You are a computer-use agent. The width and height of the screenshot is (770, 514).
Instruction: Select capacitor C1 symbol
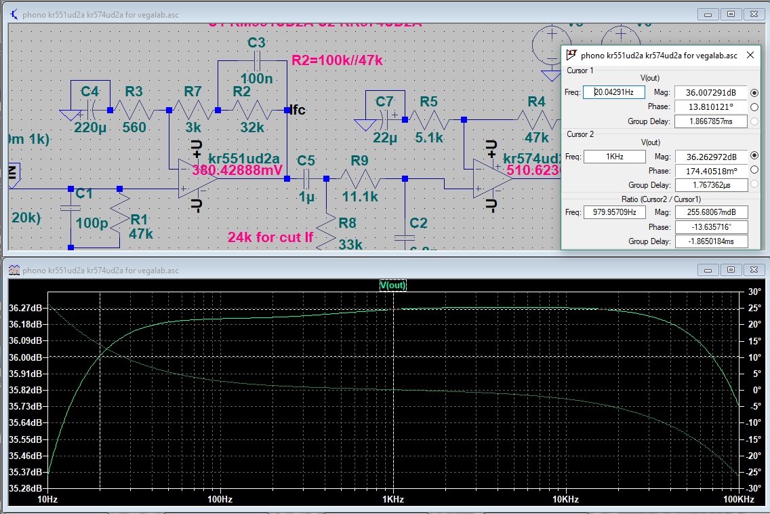[70, 208]
